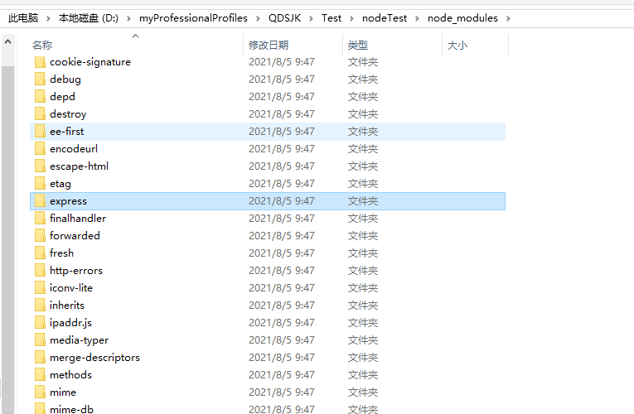Navigate to nodeTest breadcrumb
This screenshot has height=414, width=634.
[x=385, y=18]
